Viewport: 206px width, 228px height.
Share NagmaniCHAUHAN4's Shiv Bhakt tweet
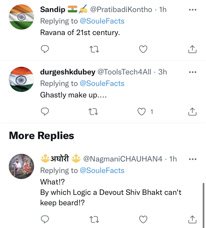click(x=192, y=219)
